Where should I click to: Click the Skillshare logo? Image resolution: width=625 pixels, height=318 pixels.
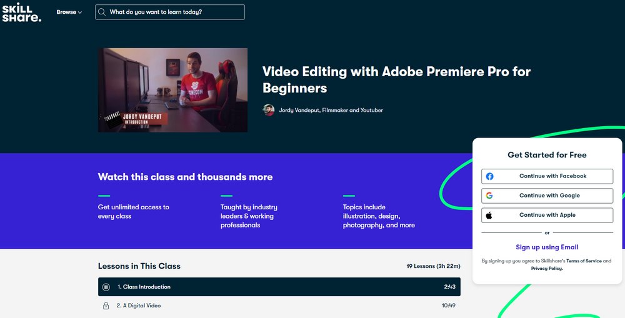(21, 12)
